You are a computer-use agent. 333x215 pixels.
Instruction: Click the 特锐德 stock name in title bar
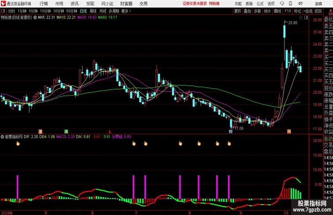[x=214, y=4]
